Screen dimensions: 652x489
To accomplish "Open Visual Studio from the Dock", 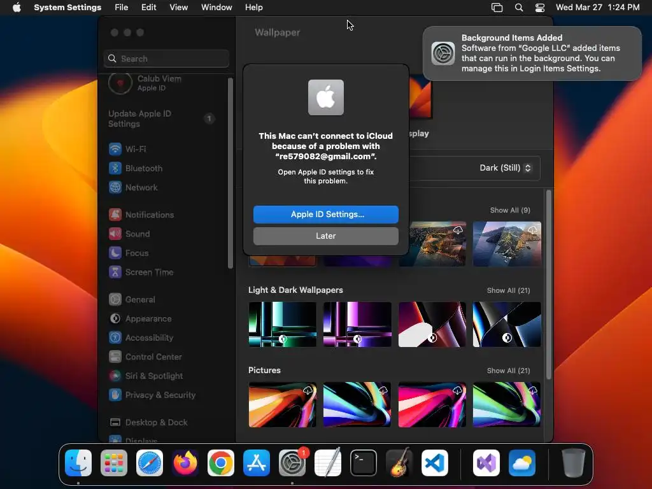I will 486,463.
